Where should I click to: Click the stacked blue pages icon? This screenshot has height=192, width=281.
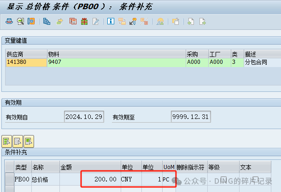coord(47,22)
